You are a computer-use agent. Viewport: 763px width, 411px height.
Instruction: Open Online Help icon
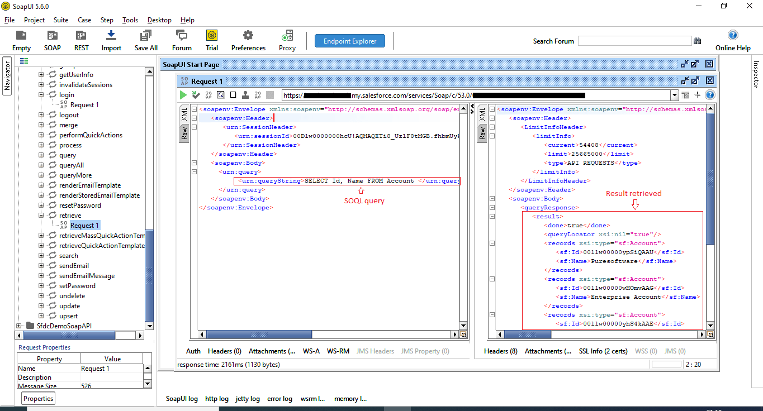click(733, 35)
